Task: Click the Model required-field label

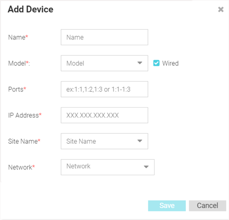Action: (19, 63)
